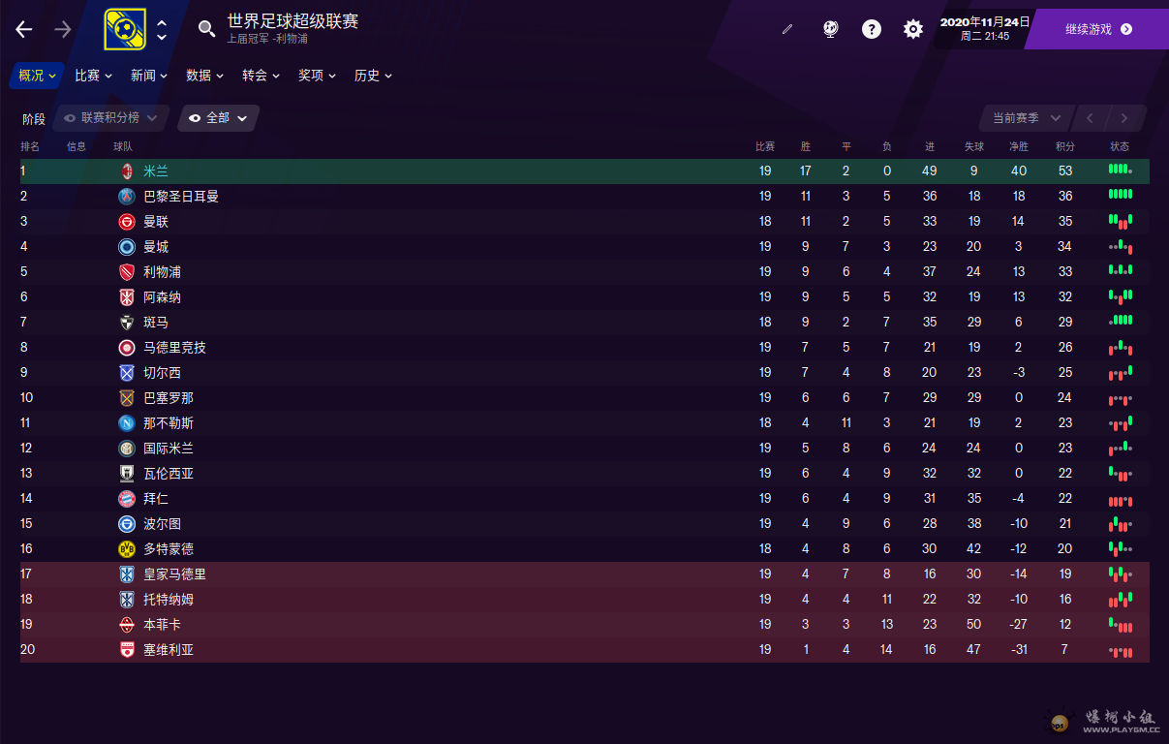Image resolution: width=1169 pixels, height=744 pixels.
Task: Open the search magnifier icon
Action: (x=206, y=29)
